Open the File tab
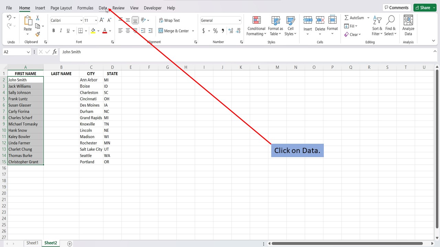 (x=9, y=8)
